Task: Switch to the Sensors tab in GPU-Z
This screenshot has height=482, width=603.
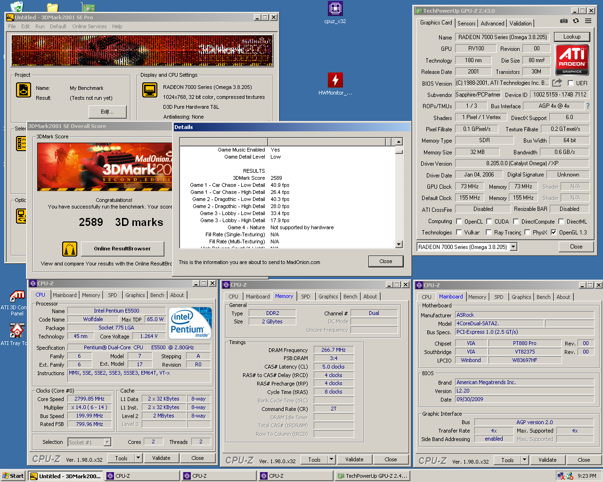Action: pos(466,24)
